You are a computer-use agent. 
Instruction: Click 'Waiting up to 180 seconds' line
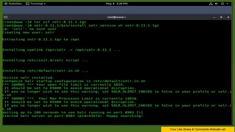(73, 113)
